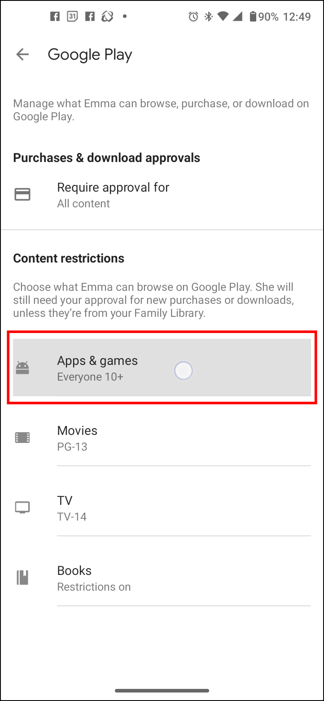Image resolution: width=324 pixels, height=701 pixels.
Task: Tap the Bluetooth status bar icon
Action: pyautogui.click(x=208, y=17)
